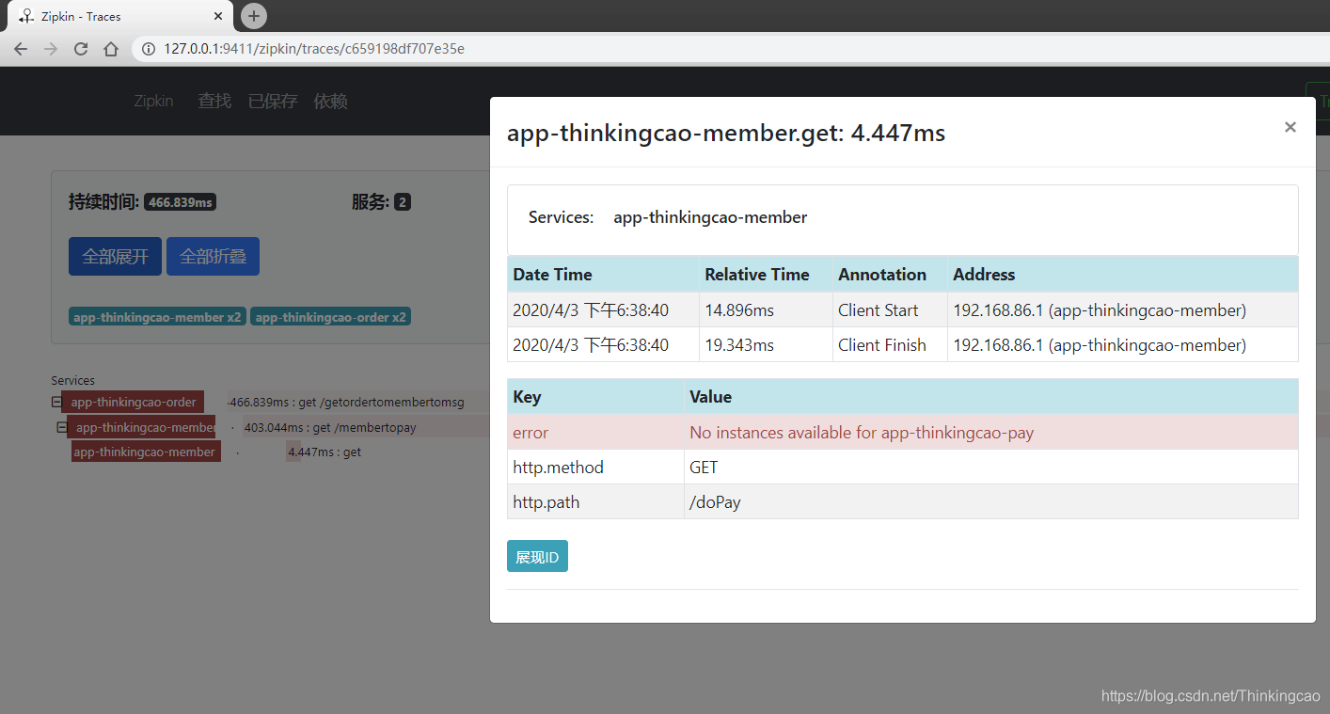Viewport: 1330px width, 714px height.
Task: Click the 全部展开 button
Action: point(115,256)
